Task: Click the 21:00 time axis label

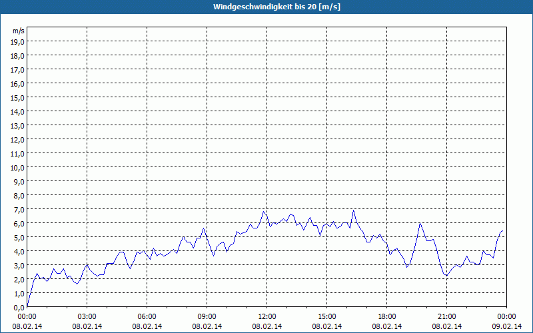Action: 446,317
